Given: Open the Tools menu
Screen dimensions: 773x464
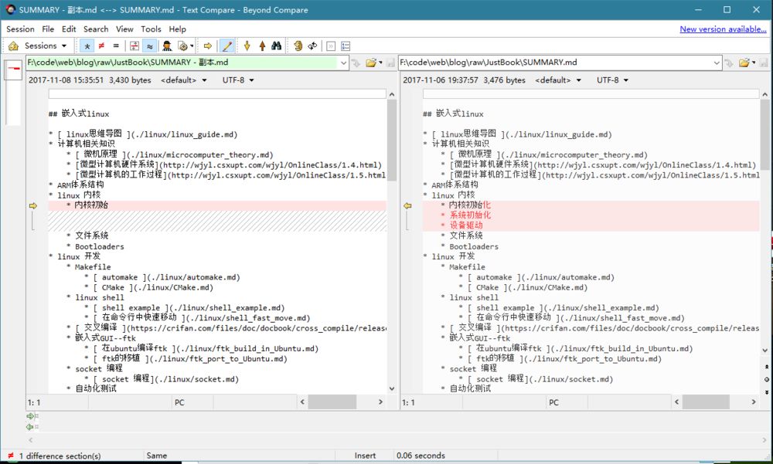Looking at the screenshot, I should point(151,29).
